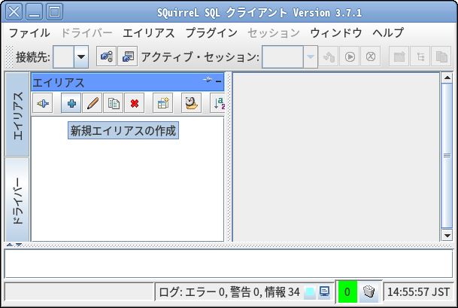
Task: Expand split pane up arrow above message panel
Action: click(x=10, y=245)
